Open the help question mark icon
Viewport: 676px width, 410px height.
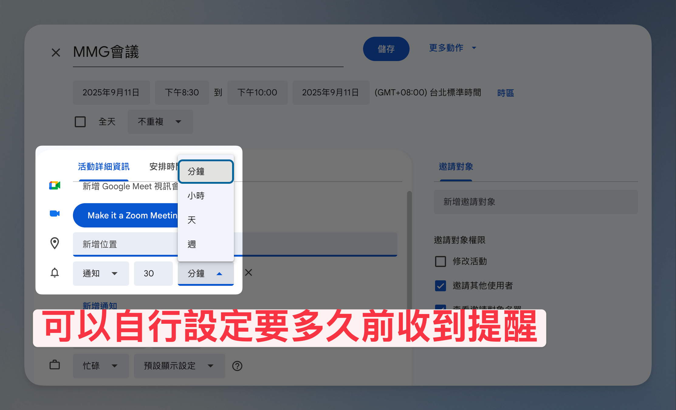[x=237, y=366]
